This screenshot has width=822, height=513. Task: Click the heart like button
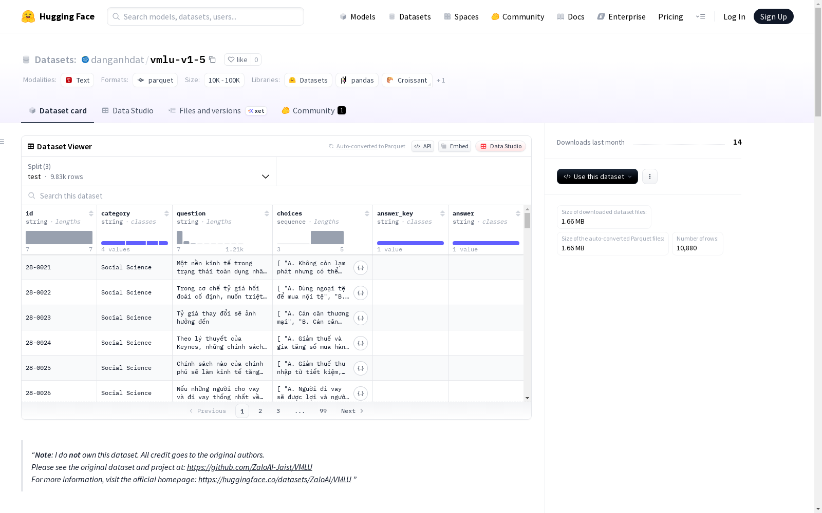pyautogui.click(x=237, y=60)
